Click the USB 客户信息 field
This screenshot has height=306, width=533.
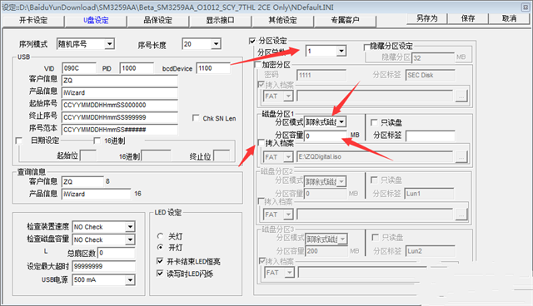pos(120,81)
